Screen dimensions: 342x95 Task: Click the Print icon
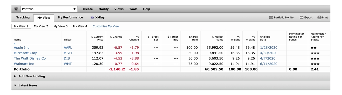(319, 17)
